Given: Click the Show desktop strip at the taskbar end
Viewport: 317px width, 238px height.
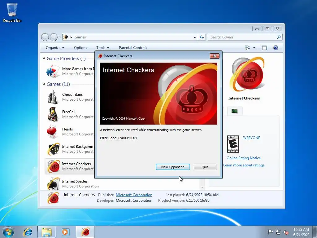Looking at the screenshot, I should pyautogui.click(x=315, y=232).
